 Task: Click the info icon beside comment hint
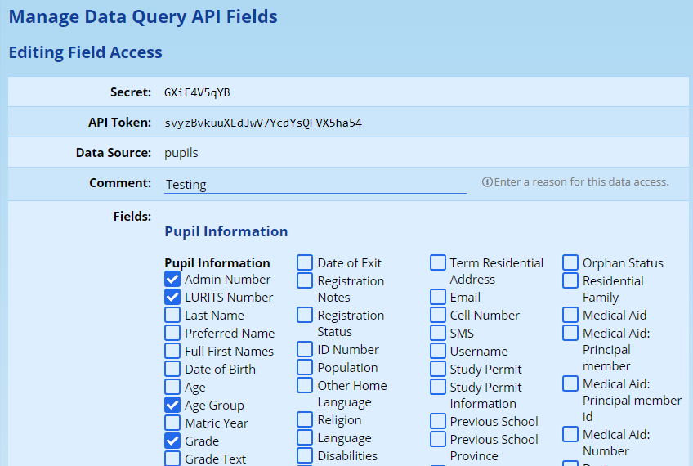(487, 182)
